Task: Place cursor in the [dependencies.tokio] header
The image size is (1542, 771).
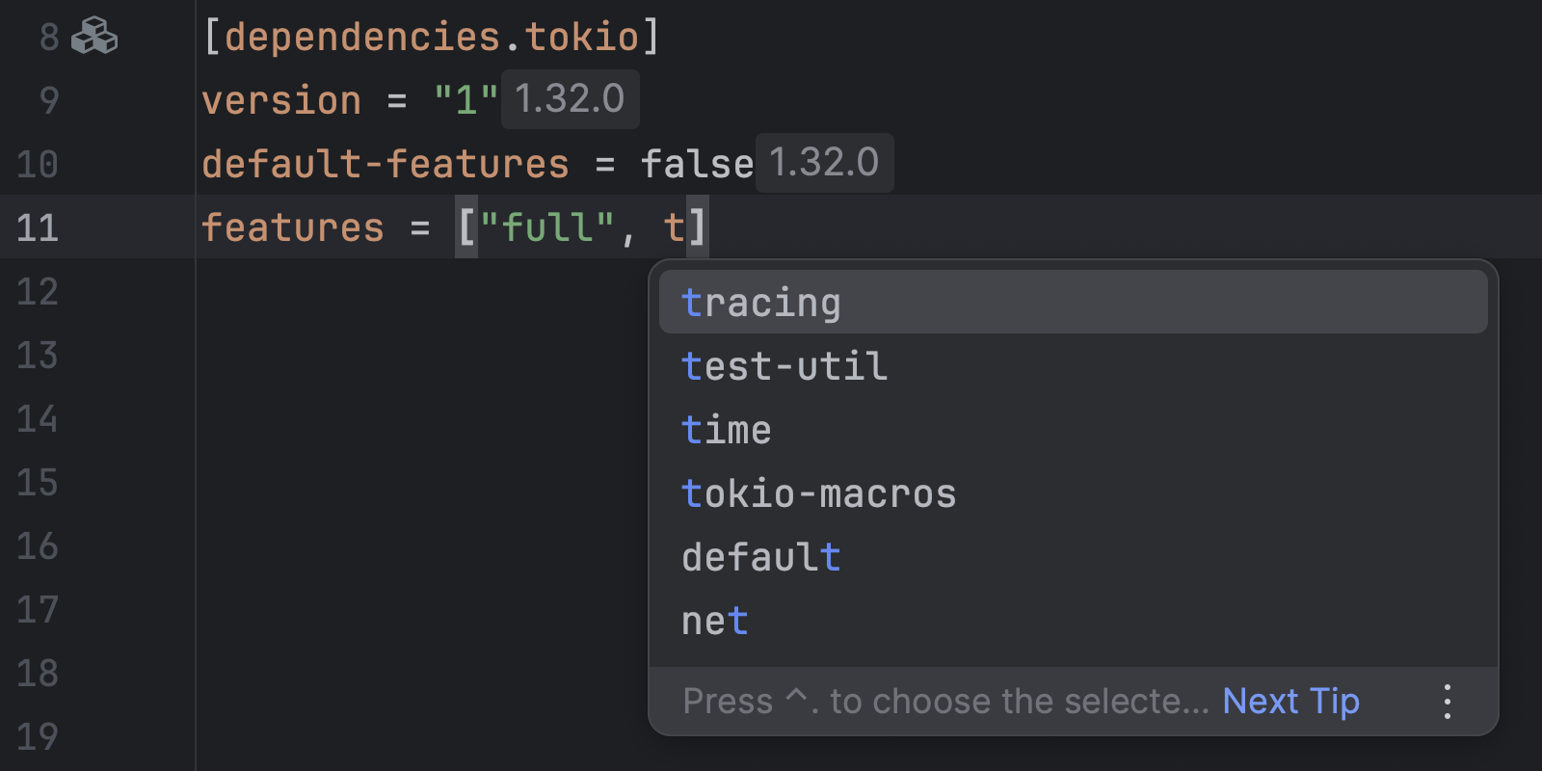Action: (431, 37)
